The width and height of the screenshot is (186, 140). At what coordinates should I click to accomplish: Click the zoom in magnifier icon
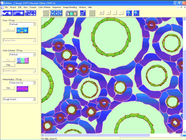click(x=129, y=13)
